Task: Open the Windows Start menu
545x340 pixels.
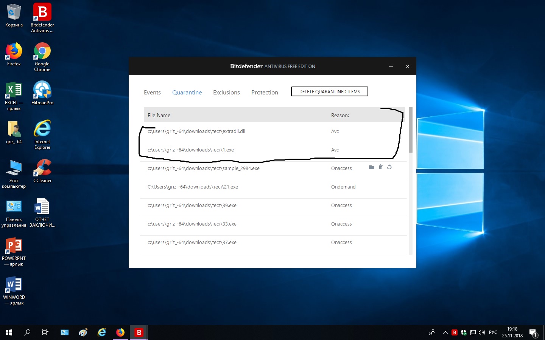Action: pos(9,332)
